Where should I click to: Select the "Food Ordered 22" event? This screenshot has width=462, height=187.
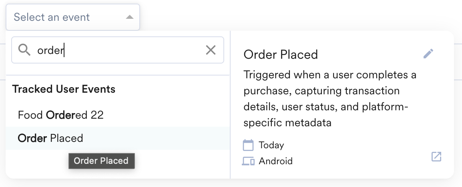point(61,115)
